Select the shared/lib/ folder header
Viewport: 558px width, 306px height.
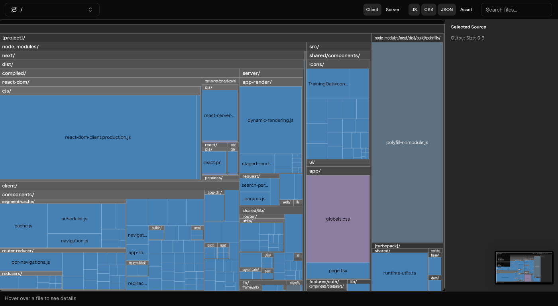click(271, 210)
